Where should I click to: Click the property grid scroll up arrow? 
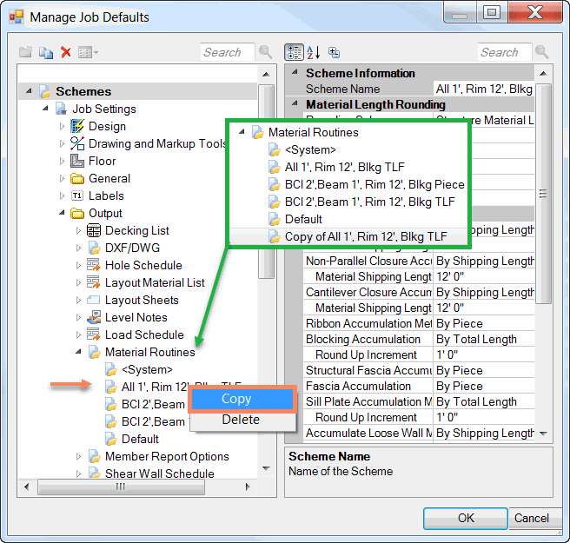(543, 74)
